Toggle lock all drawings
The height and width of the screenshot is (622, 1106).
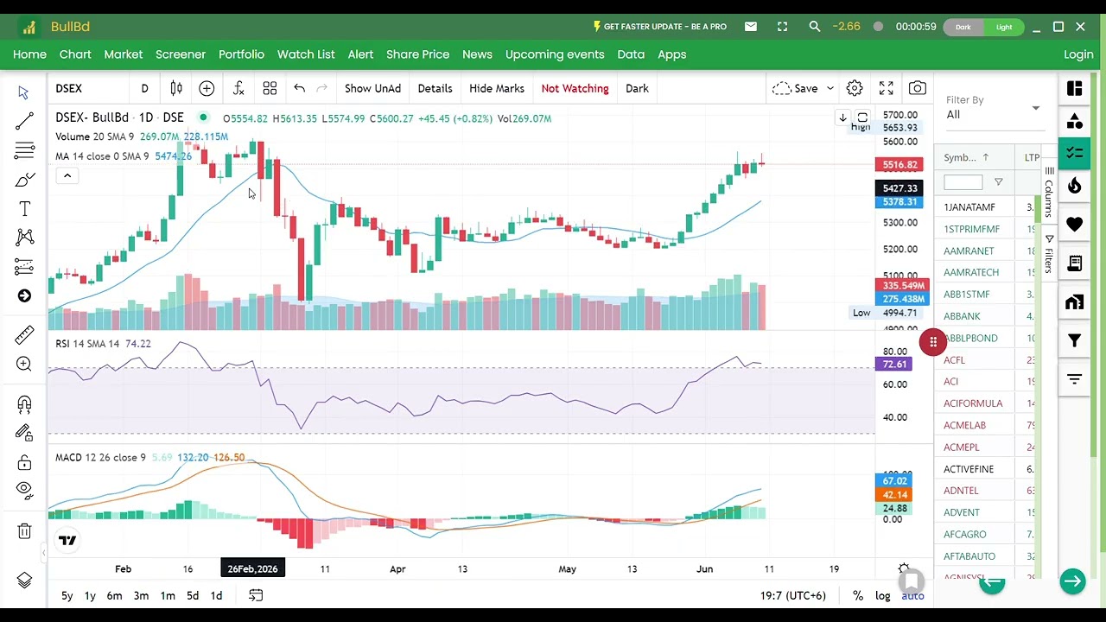24,462
